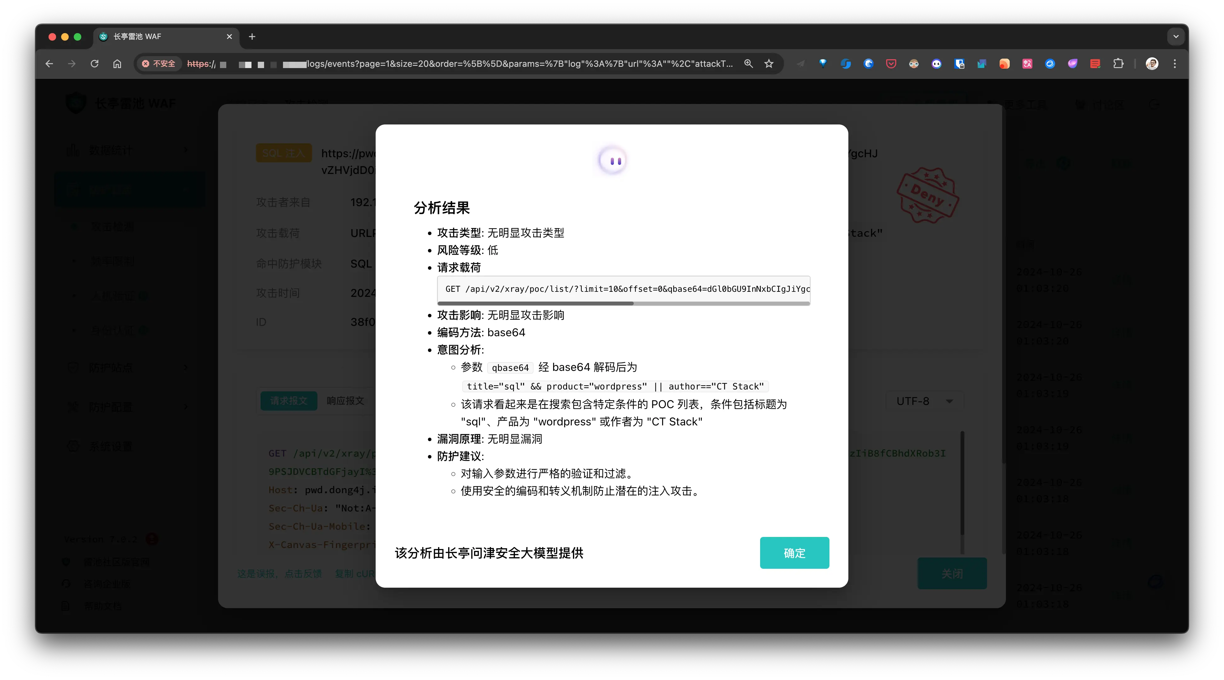
Task: Click the 雷池社区版官网 globe icon
Action: pos(66,561)
